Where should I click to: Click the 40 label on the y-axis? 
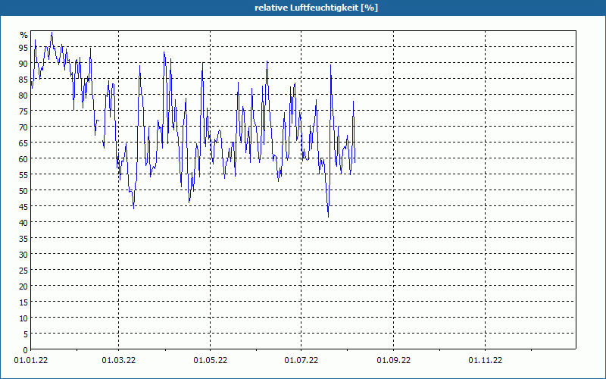(23, 222)
